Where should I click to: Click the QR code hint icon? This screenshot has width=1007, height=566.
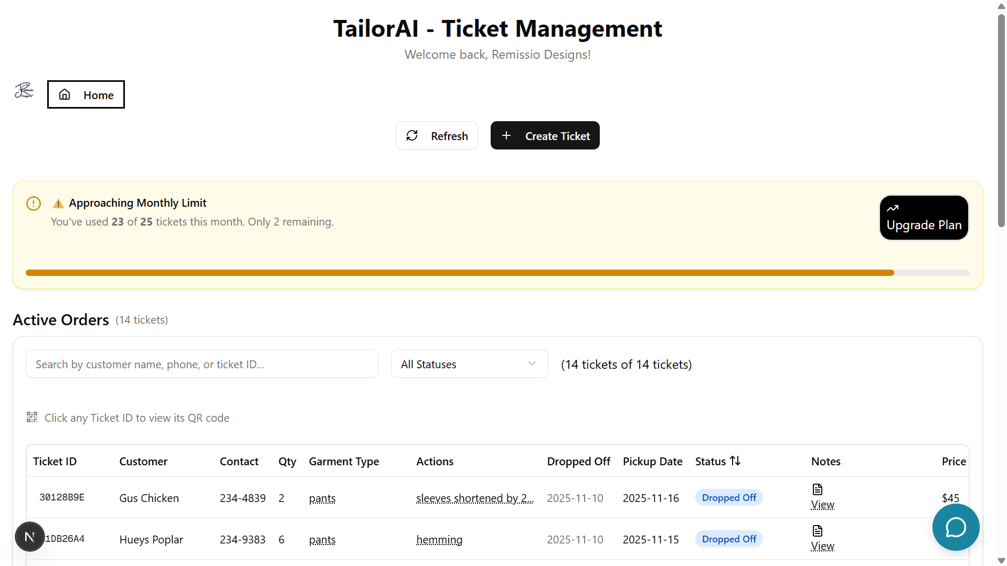(x=32, y=418)
